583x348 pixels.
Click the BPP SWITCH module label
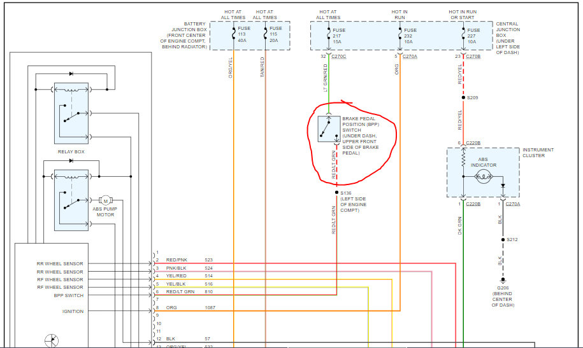(x=69, y=296)
